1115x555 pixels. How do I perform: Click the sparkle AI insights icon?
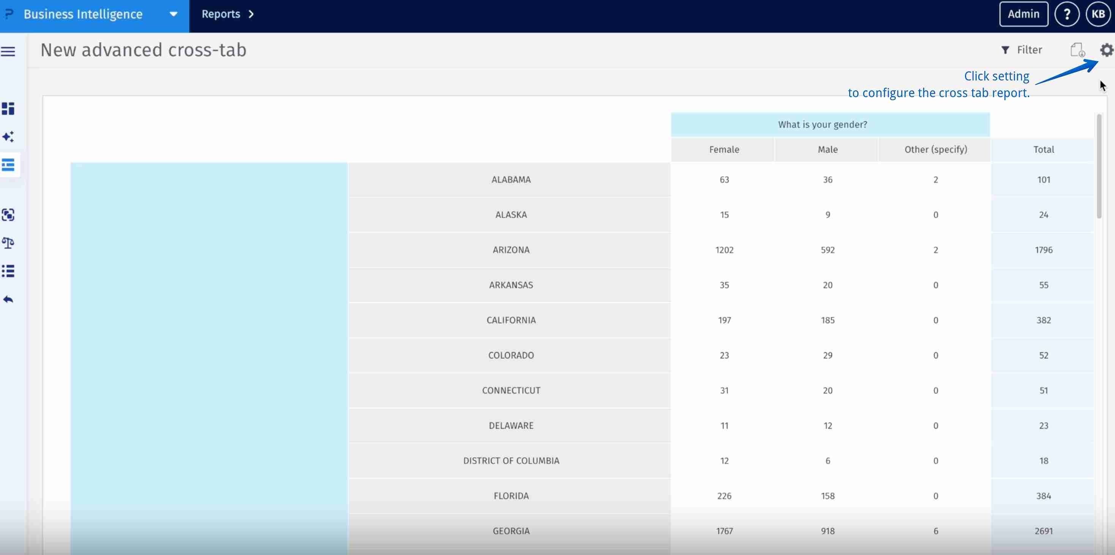[8, 137]
